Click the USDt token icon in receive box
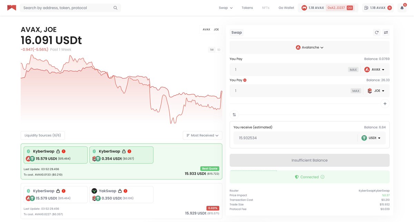 [364, 138]
